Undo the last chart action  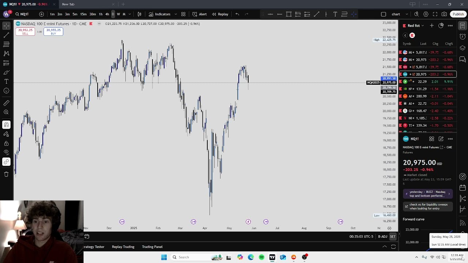(237, 14)
